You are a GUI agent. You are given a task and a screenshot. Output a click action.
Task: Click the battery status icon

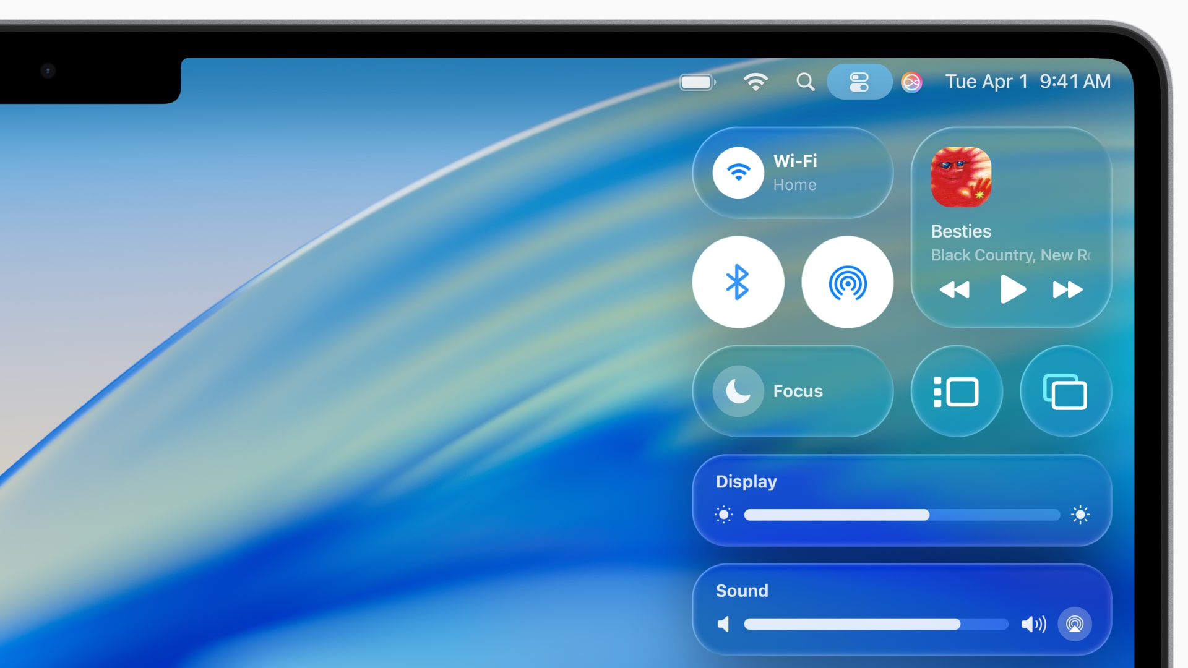pyautogui.click(x=697, y=82)
